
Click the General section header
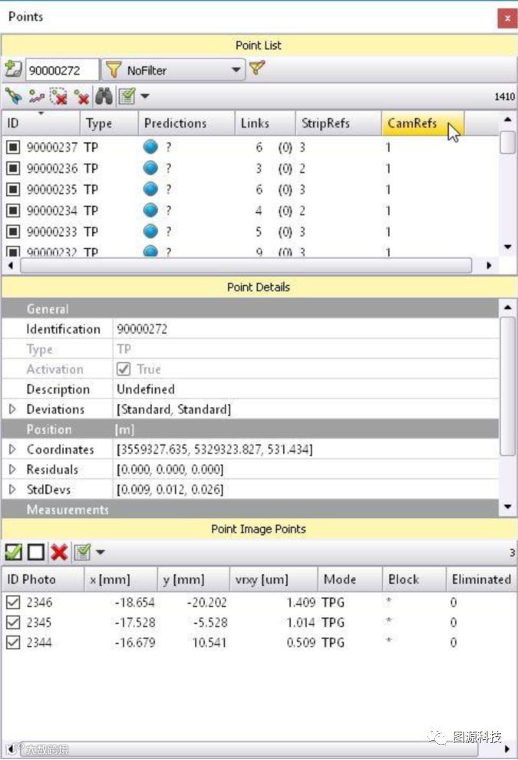click(250, 309)
